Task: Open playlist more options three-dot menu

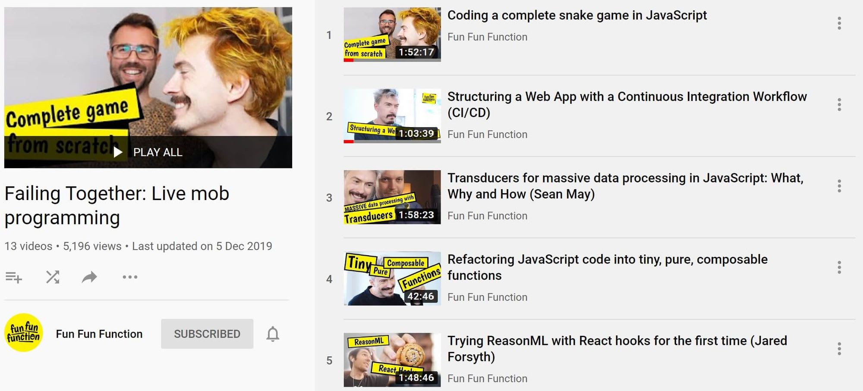Action: [x=130, y=277]
